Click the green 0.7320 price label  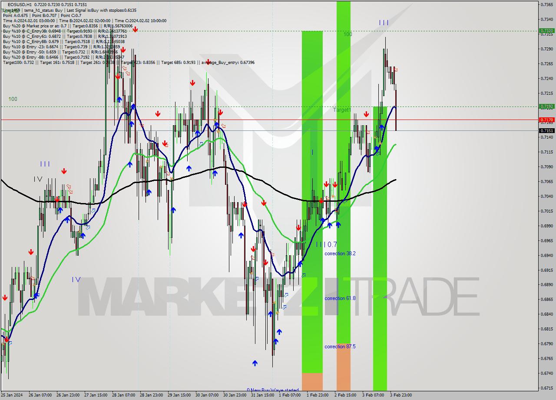[546, 31]
